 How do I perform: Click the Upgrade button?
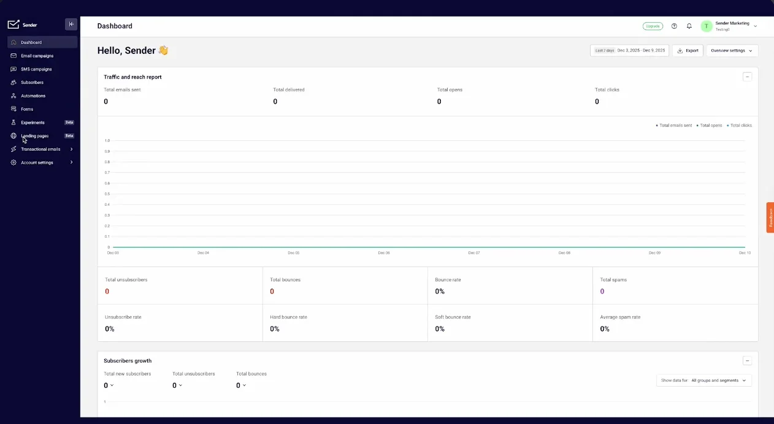click(x=653, y=26)
